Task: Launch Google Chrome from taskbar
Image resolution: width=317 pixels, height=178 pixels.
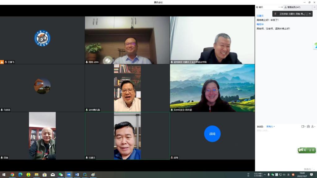Action: (x=12, y=175)
